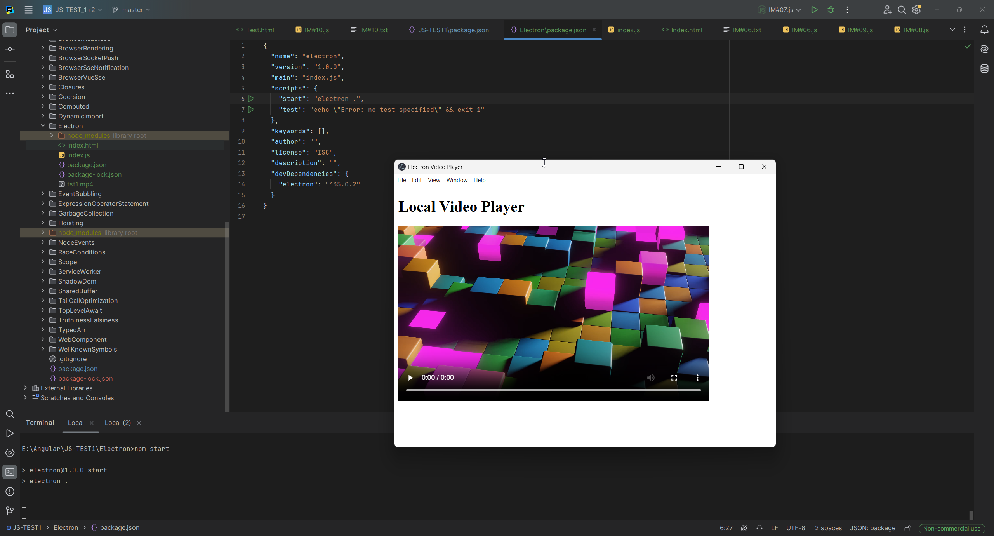Image resolution: width=994 pixels, height=536 pixels.
Task: Open the Commit tool window icon
Action: (x=10, y=49)
